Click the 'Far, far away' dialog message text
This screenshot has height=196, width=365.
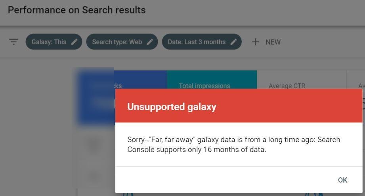(x=233, y=145)
